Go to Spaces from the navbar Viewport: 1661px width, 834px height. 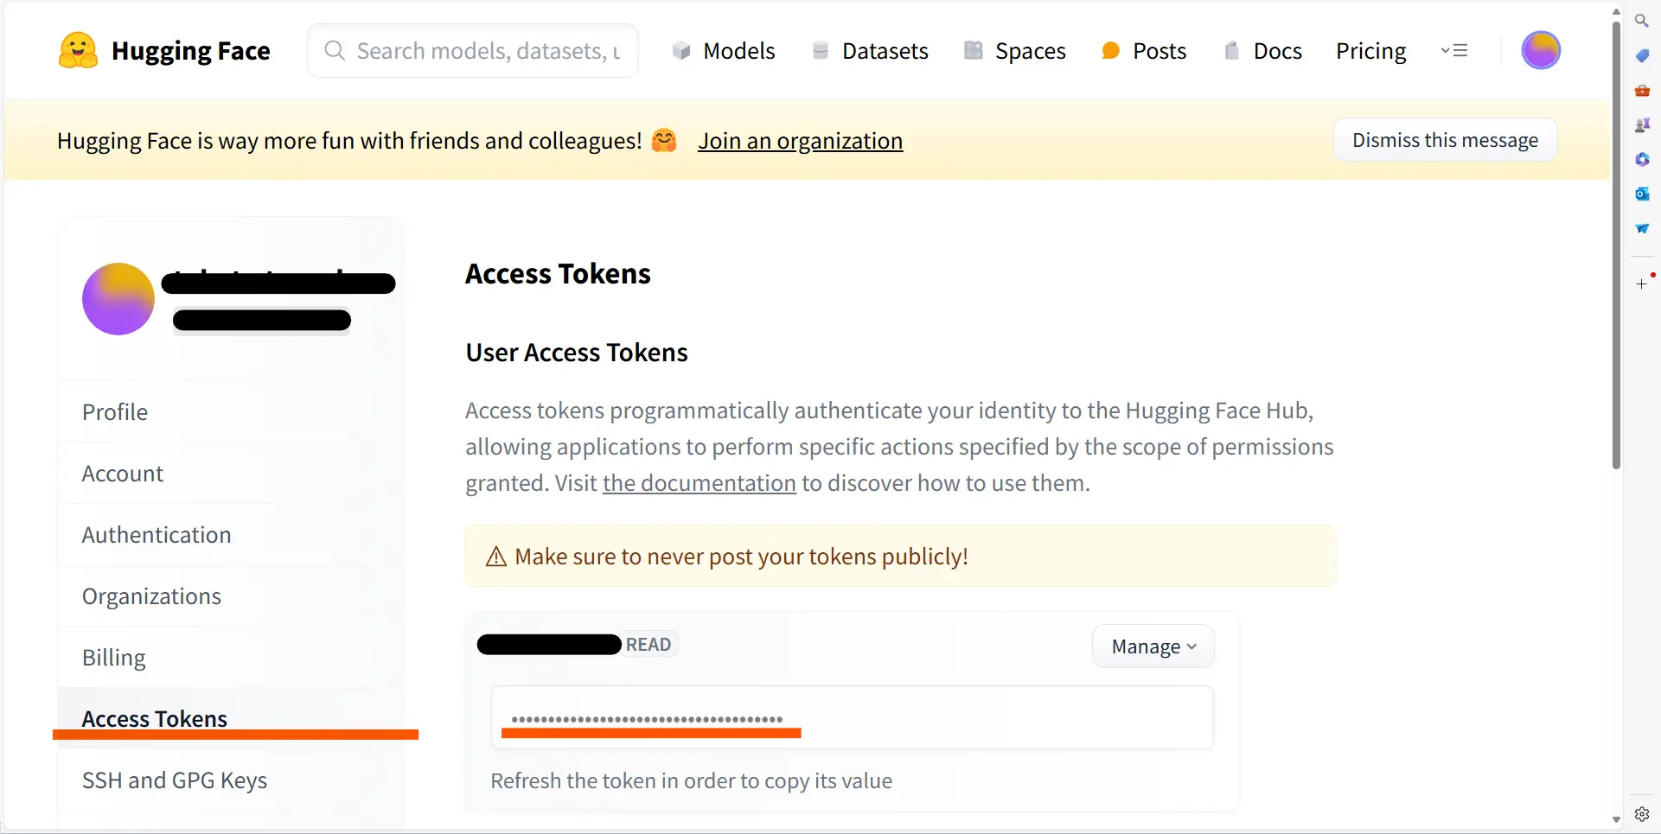(x=1015, y=51)
